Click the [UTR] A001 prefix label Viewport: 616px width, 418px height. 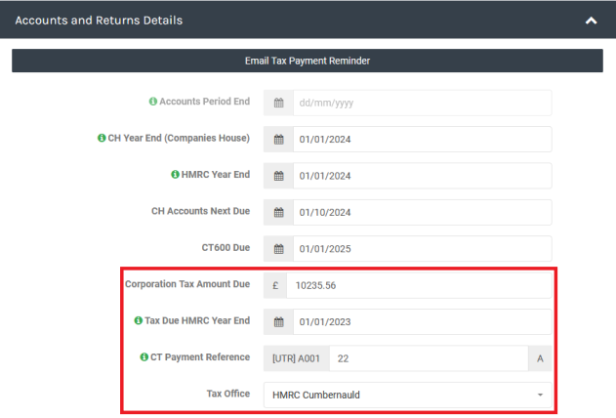click(296, 358)
